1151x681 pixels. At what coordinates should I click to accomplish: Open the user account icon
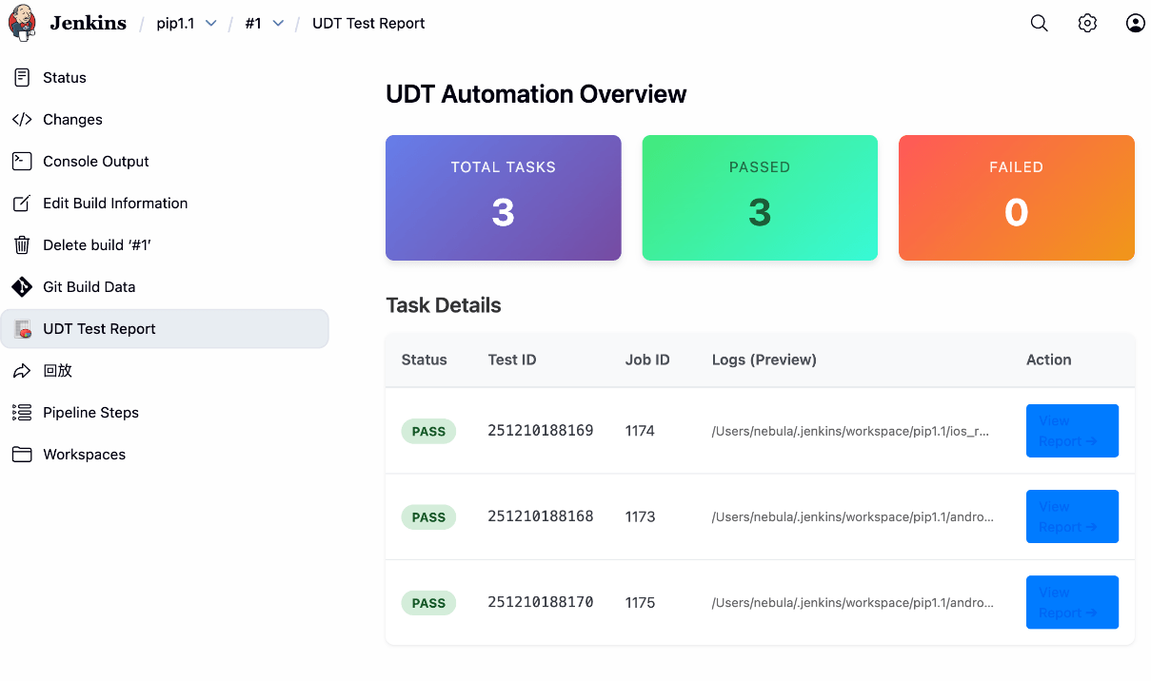1135,24
